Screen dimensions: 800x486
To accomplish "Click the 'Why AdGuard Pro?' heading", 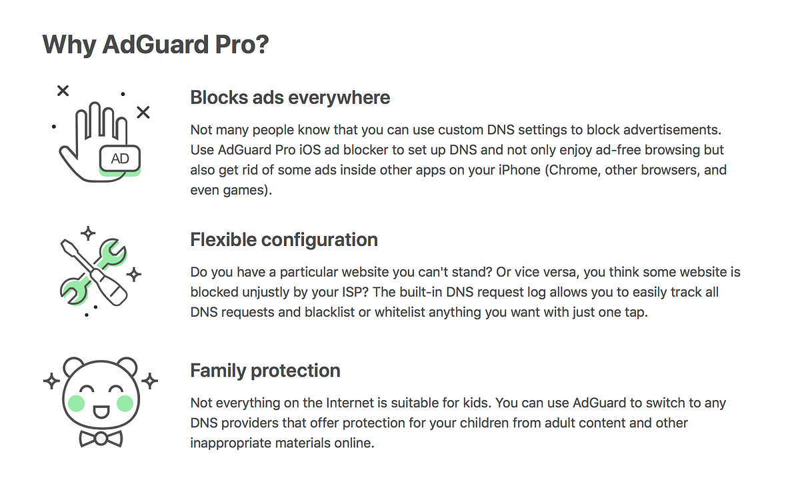I will point(155,45).
